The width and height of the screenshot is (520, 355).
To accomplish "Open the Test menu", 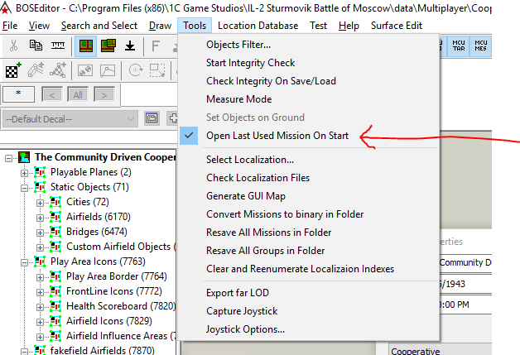I will point(318,26).
